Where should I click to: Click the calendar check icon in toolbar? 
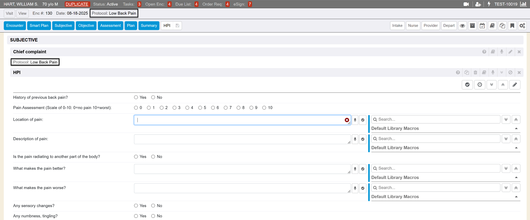[482, 26]
